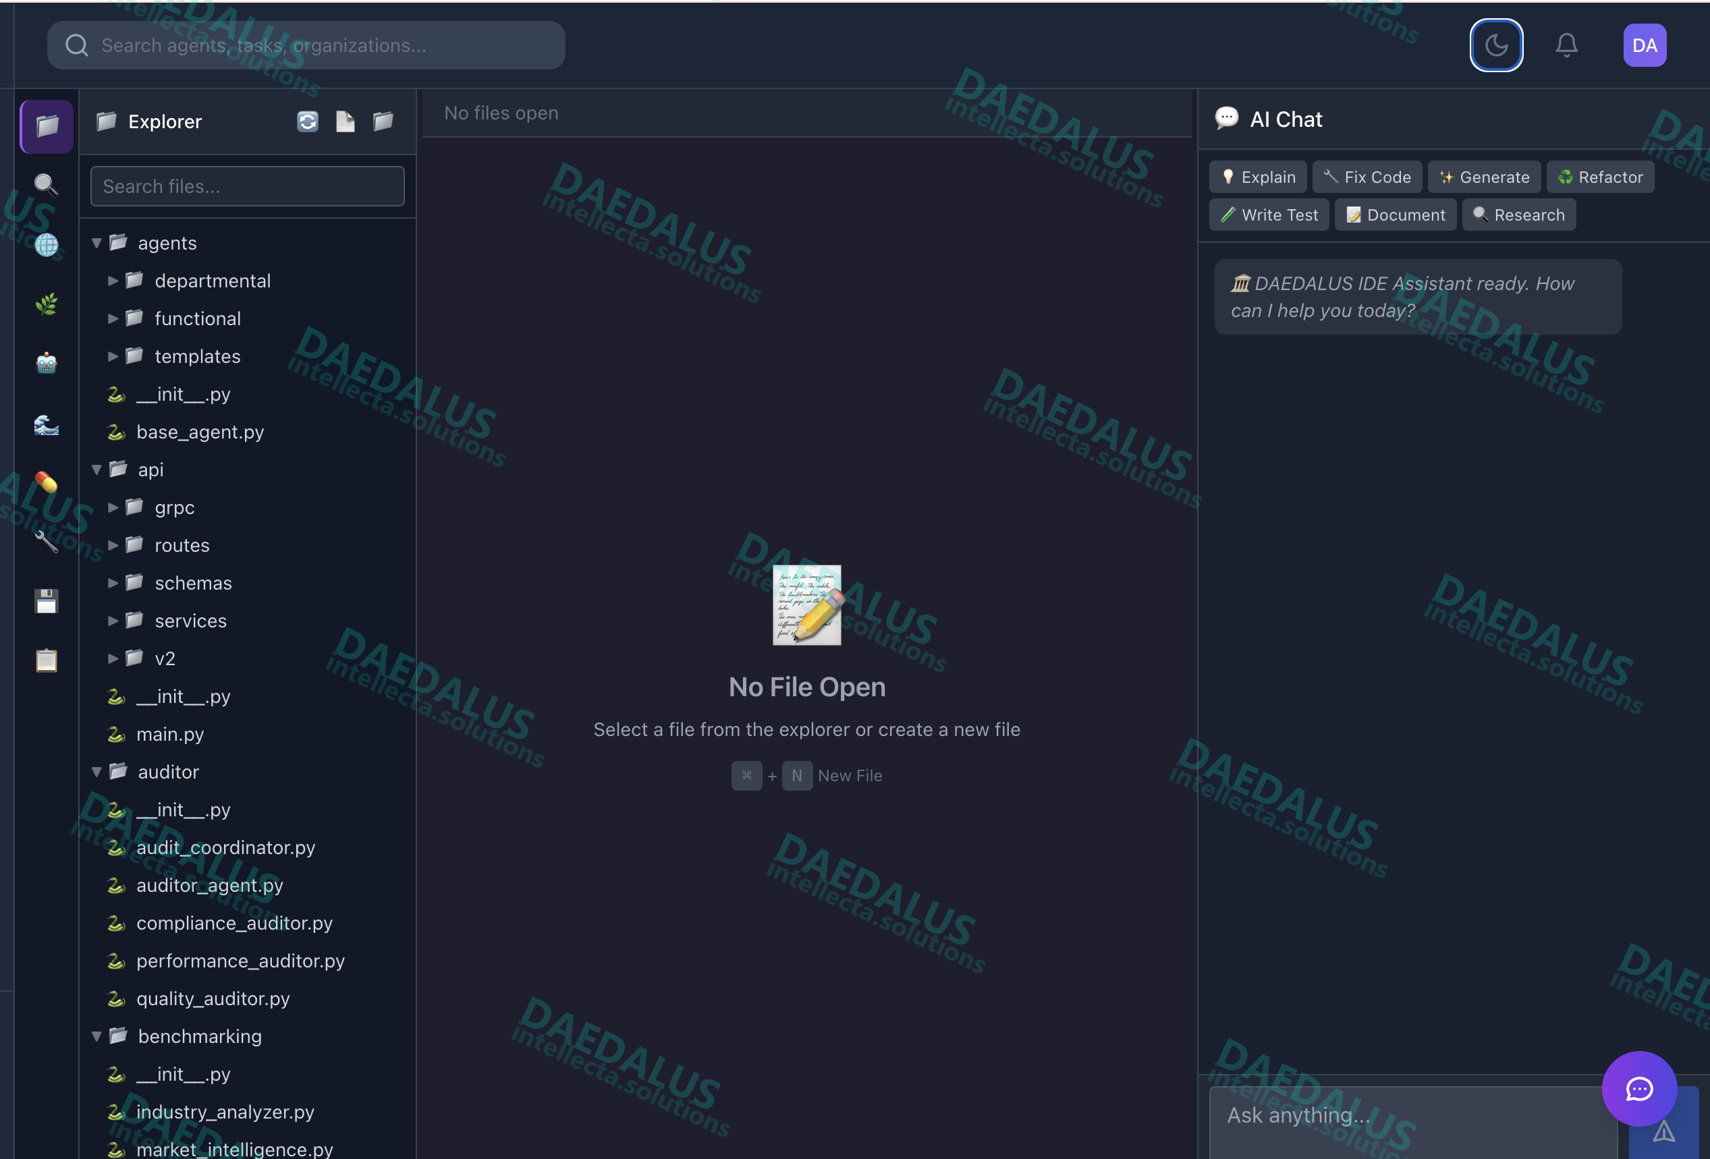Click the Generate quick action
Screen dimensions: 1710x1159
click(1484, 177)
